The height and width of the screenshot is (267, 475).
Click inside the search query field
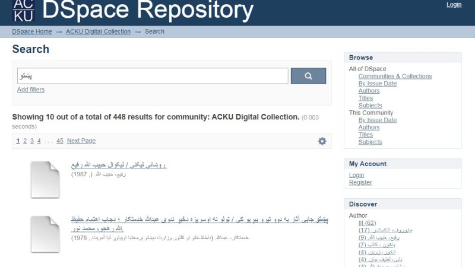click(x=153, y=76)
